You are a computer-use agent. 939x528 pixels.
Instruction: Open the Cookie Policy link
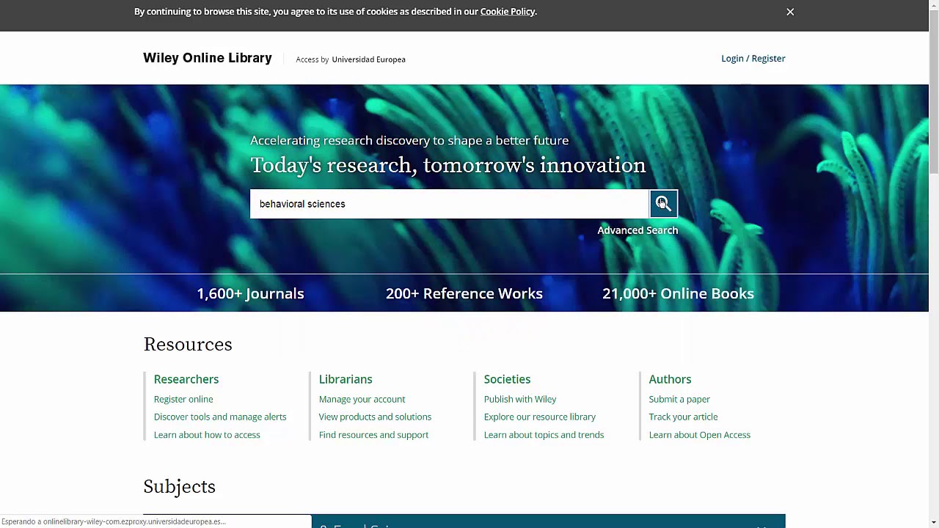507,12
